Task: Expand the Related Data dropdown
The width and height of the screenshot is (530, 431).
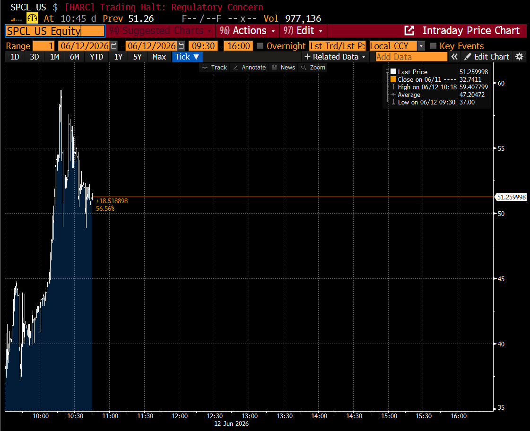Action: coord(335,57)
